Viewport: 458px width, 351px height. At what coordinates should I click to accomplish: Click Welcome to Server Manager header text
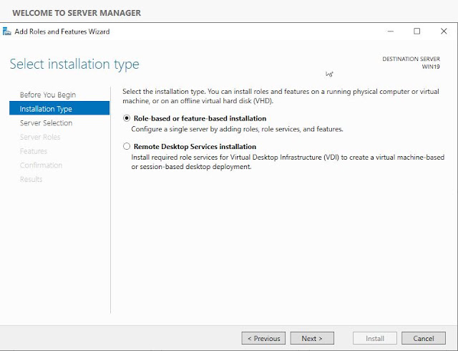pos(77,13)
